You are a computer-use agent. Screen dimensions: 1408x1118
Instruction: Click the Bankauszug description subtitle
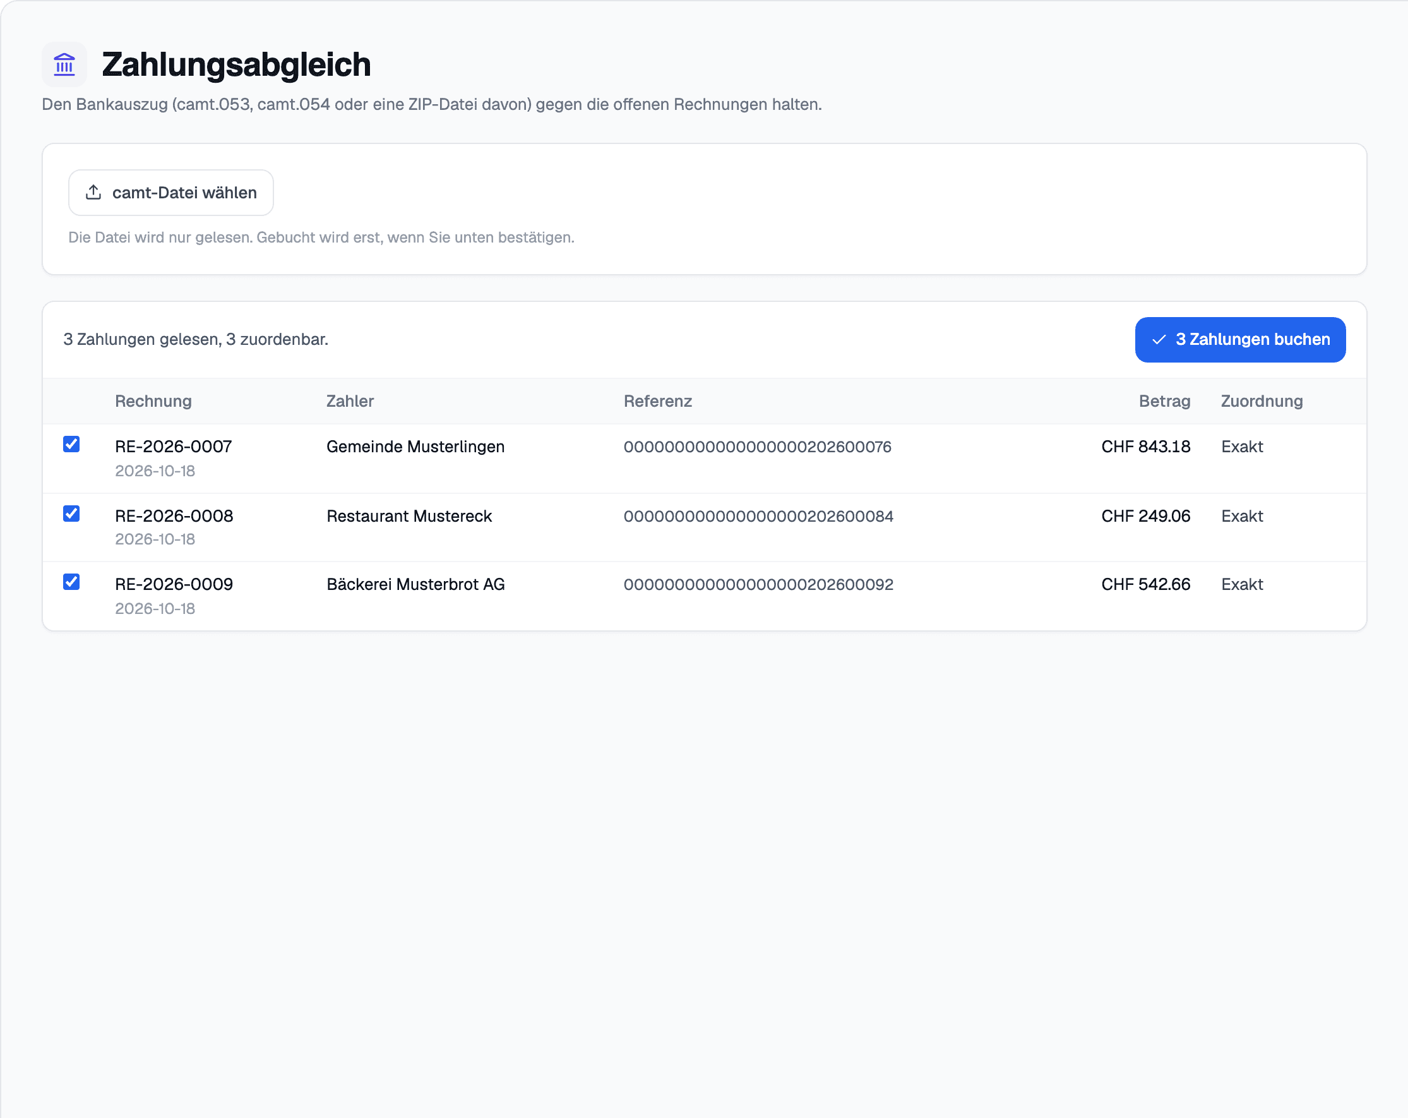(432, 105)
